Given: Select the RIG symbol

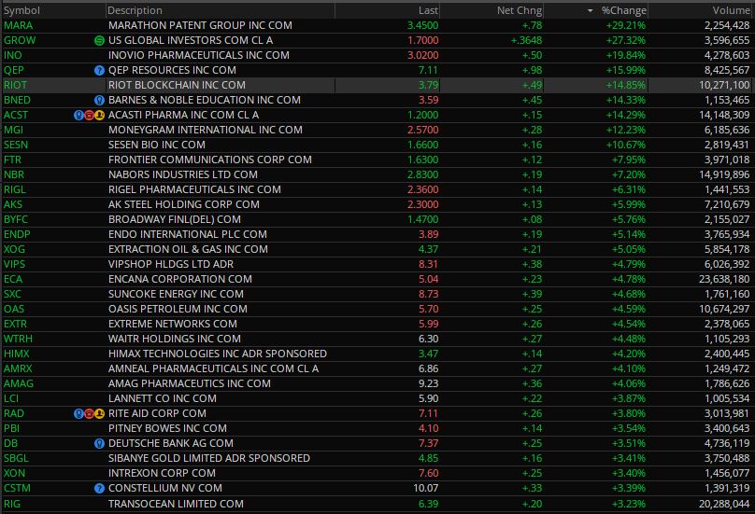Looking at the screenshot, I should (x=12, y=504).
